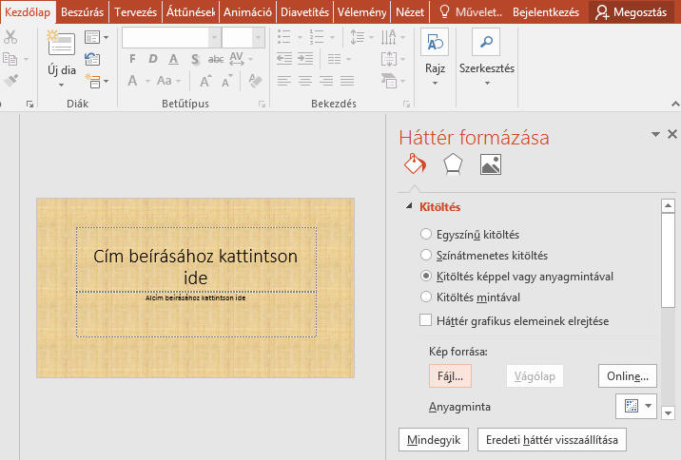Enable Háttér grafikus elemeinek elrejtése checkbox
The height and width of the screenshot is (460, 681).
[x=426, y=320]
